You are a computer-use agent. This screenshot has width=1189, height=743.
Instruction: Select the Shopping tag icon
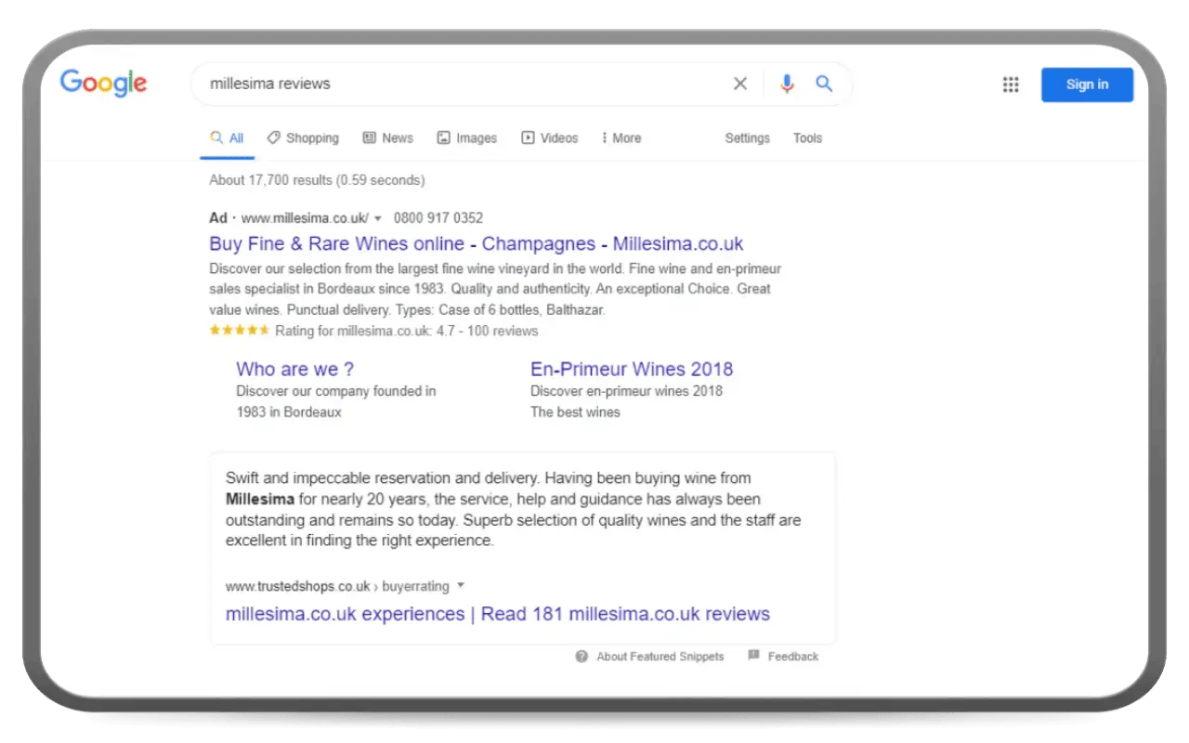[x=273, y=137]
